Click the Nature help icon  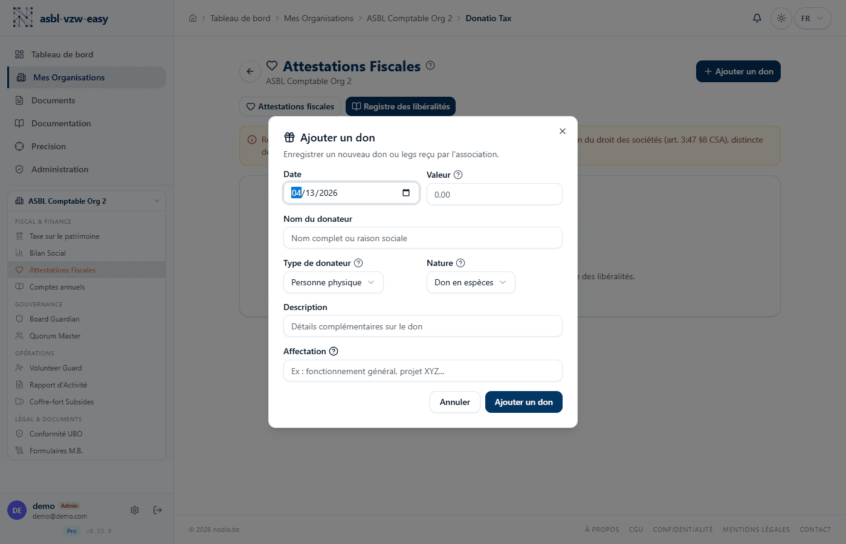click(460, 263)
